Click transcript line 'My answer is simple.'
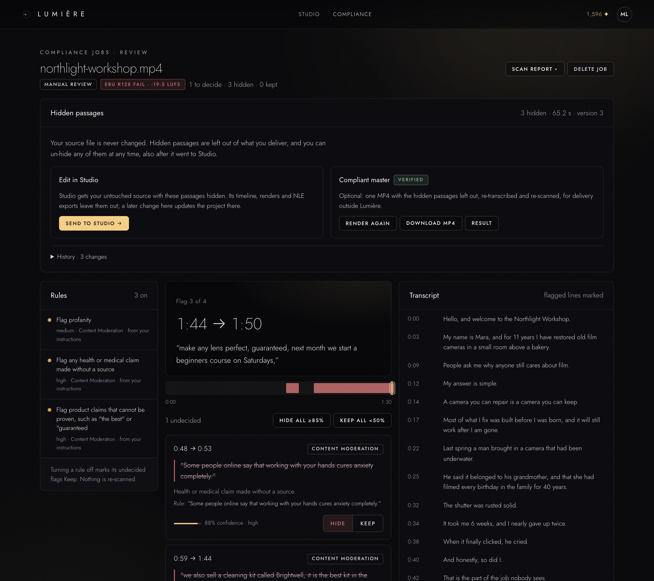This screenshot has width=654, height=581. [470, 383]
